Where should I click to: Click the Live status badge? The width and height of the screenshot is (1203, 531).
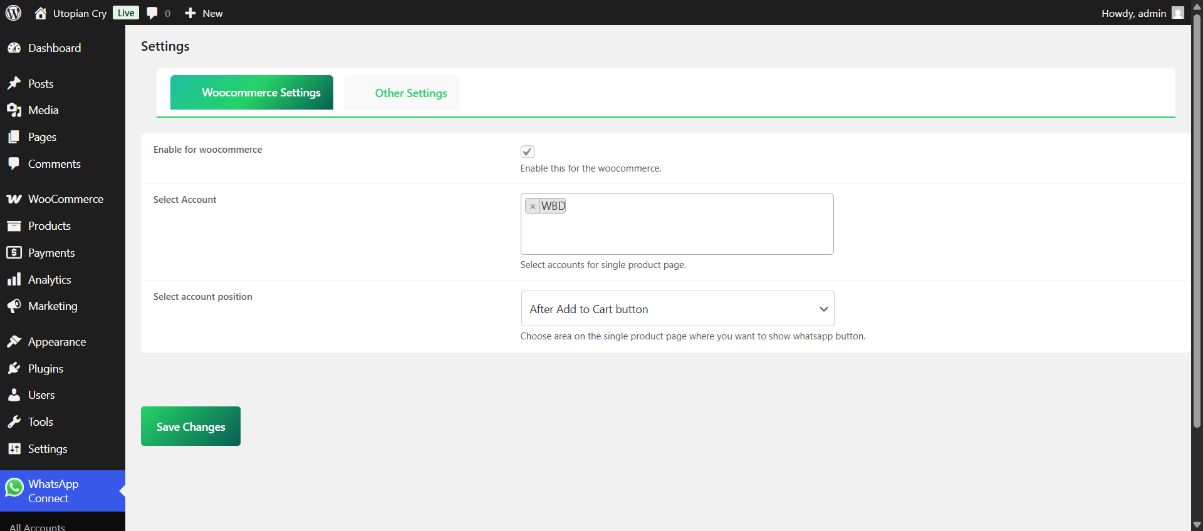point(126,13)
